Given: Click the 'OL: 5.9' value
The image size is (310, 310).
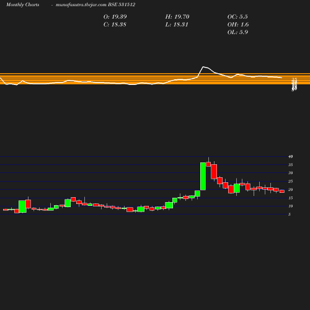Looking at the screenshot, I should 237,32.
